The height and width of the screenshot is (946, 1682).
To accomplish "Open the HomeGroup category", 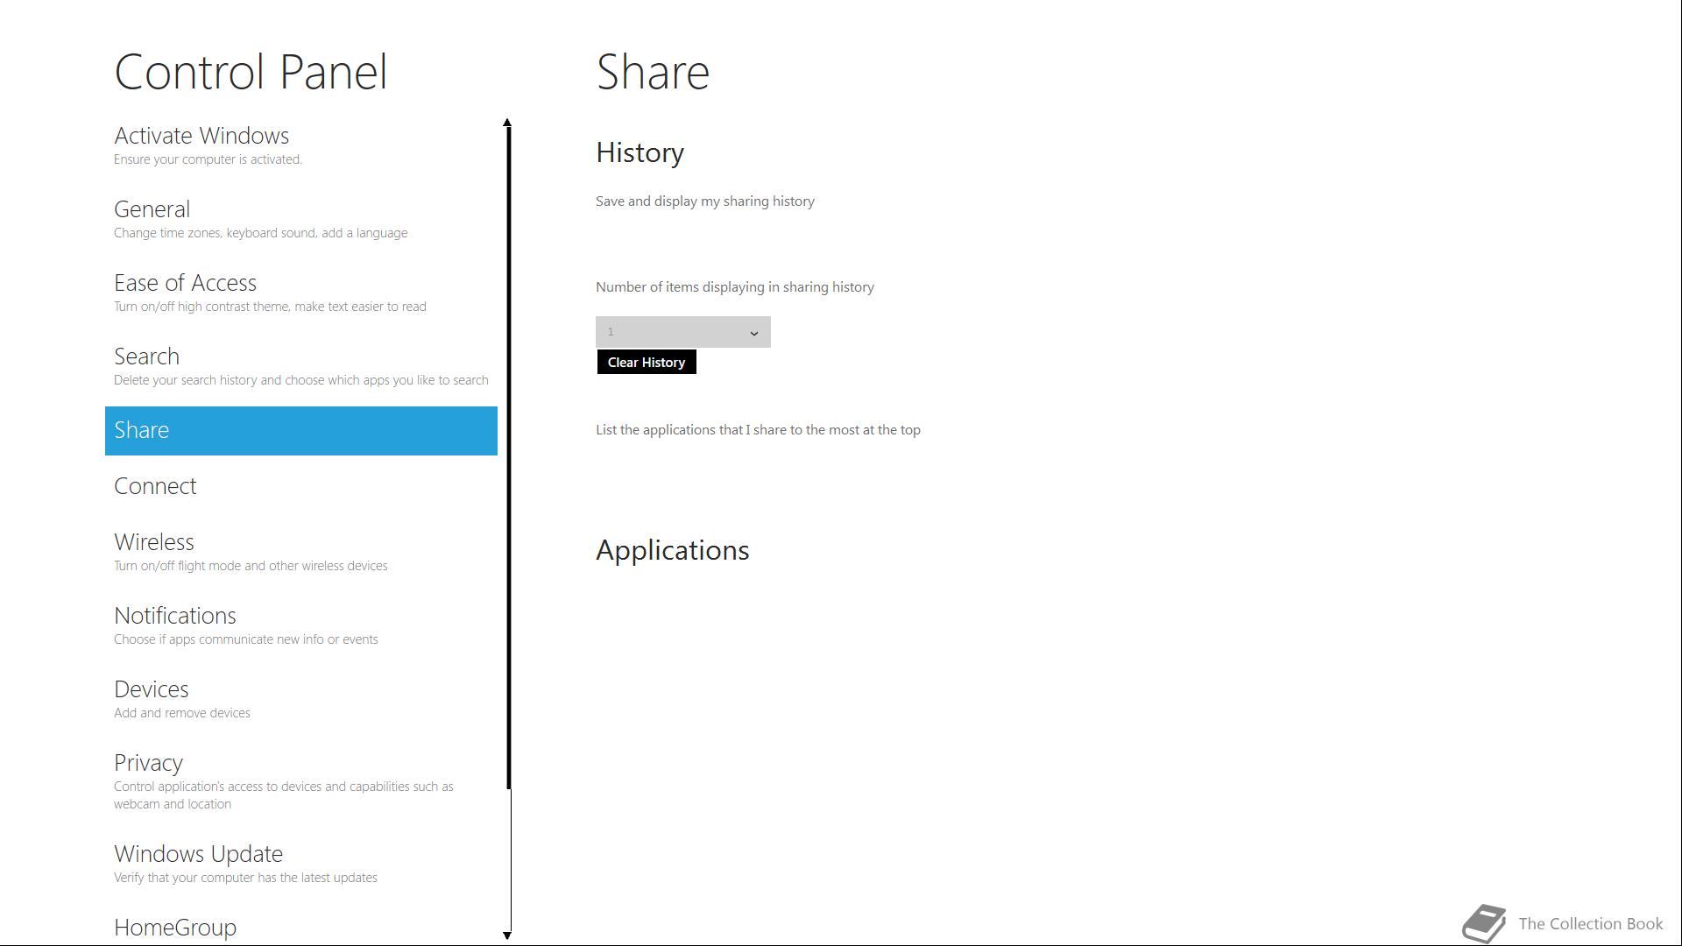I will (300, 928).
